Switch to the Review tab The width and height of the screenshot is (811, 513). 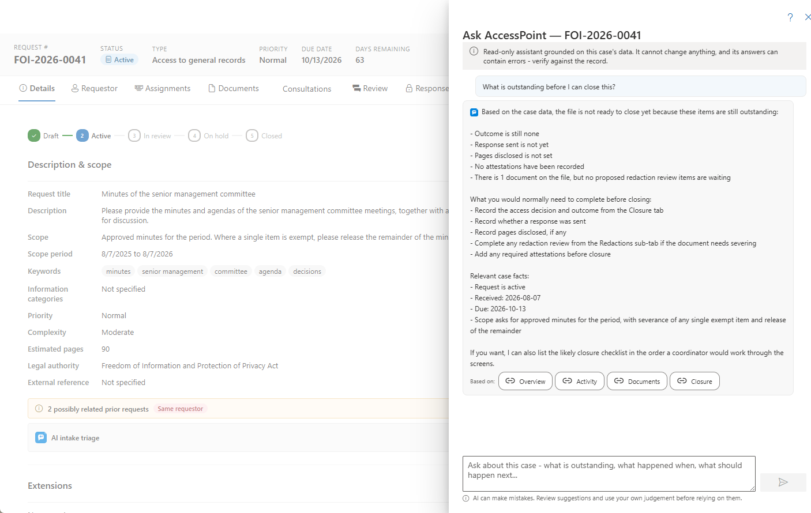[x=370, y=89]
